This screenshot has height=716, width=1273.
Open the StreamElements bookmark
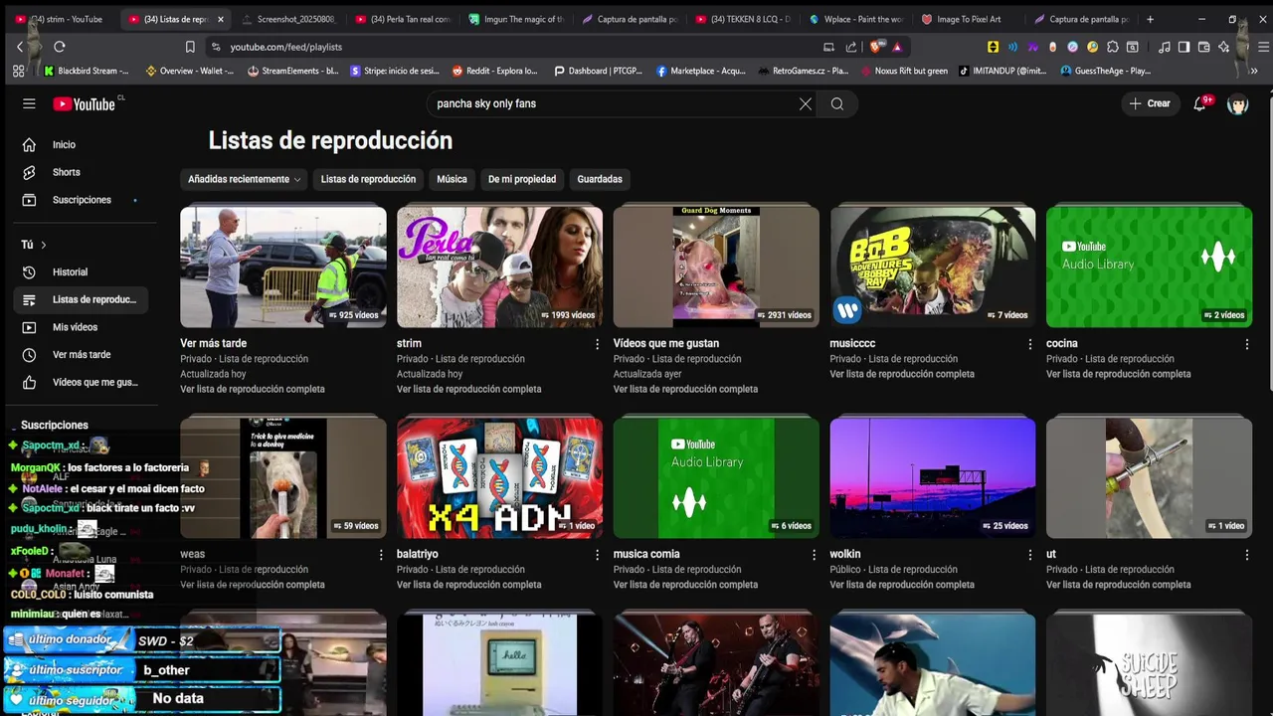(x=293, y=71)
